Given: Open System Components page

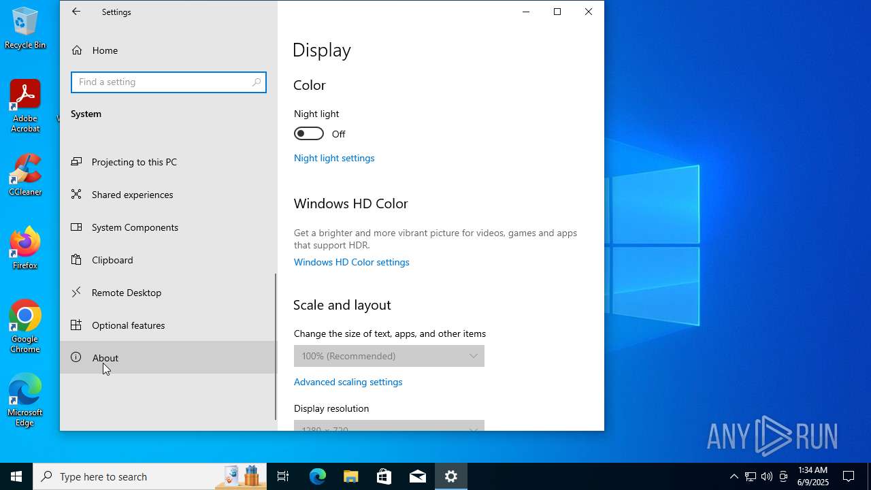Looking at the screenshot, I should [168, 227].
